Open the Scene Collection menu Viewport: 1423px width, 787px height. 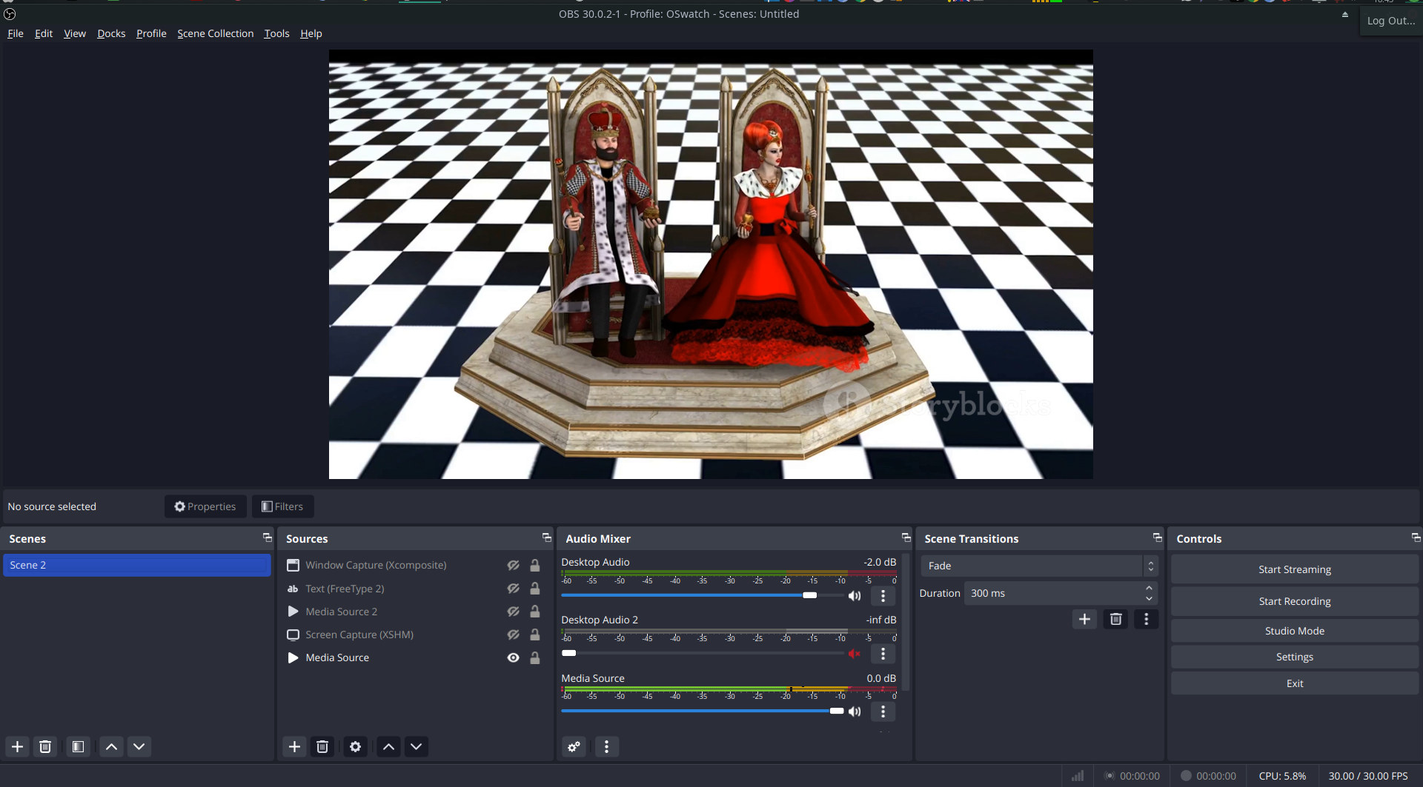pyautogui.click(x=215, y=33)
